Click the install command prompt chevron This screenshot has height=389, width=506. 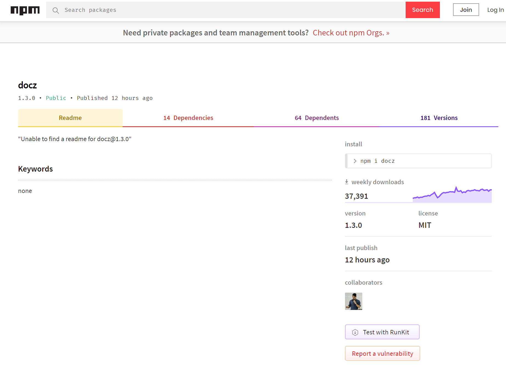coord(355,161)
